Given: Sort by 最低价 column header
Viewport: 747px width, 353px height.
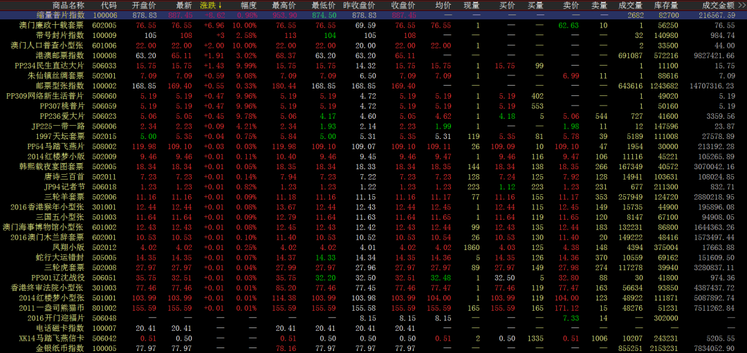Looking at the screenshot, I should pos(324,6).
